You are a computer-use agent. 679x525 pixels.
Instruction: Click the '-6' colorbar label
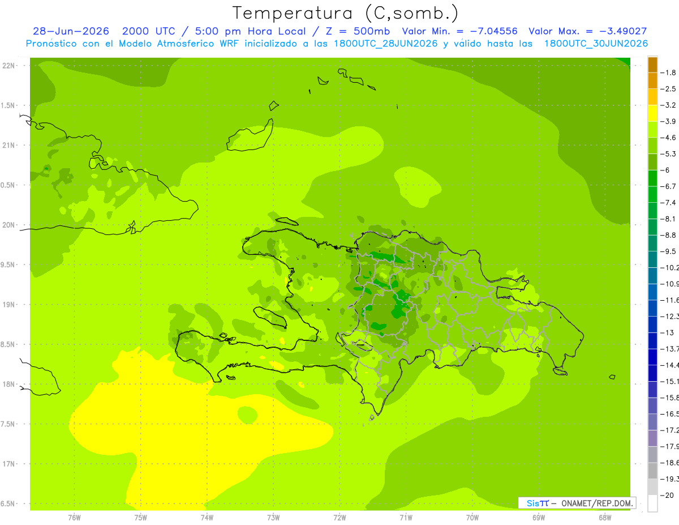click(x=665, y=170)
